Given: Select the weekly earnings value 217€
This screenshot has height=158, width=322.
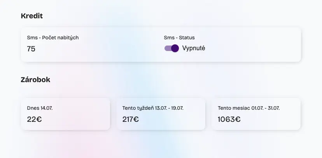Looking at the screenshot, I should pyautogui.click(x=130, y=119).
